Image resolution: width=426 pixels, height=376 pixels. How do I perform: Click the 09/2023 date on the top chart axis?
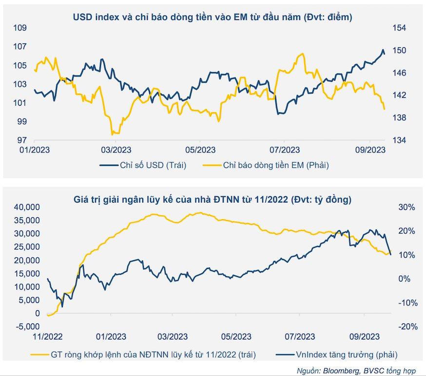click(369, 150)
